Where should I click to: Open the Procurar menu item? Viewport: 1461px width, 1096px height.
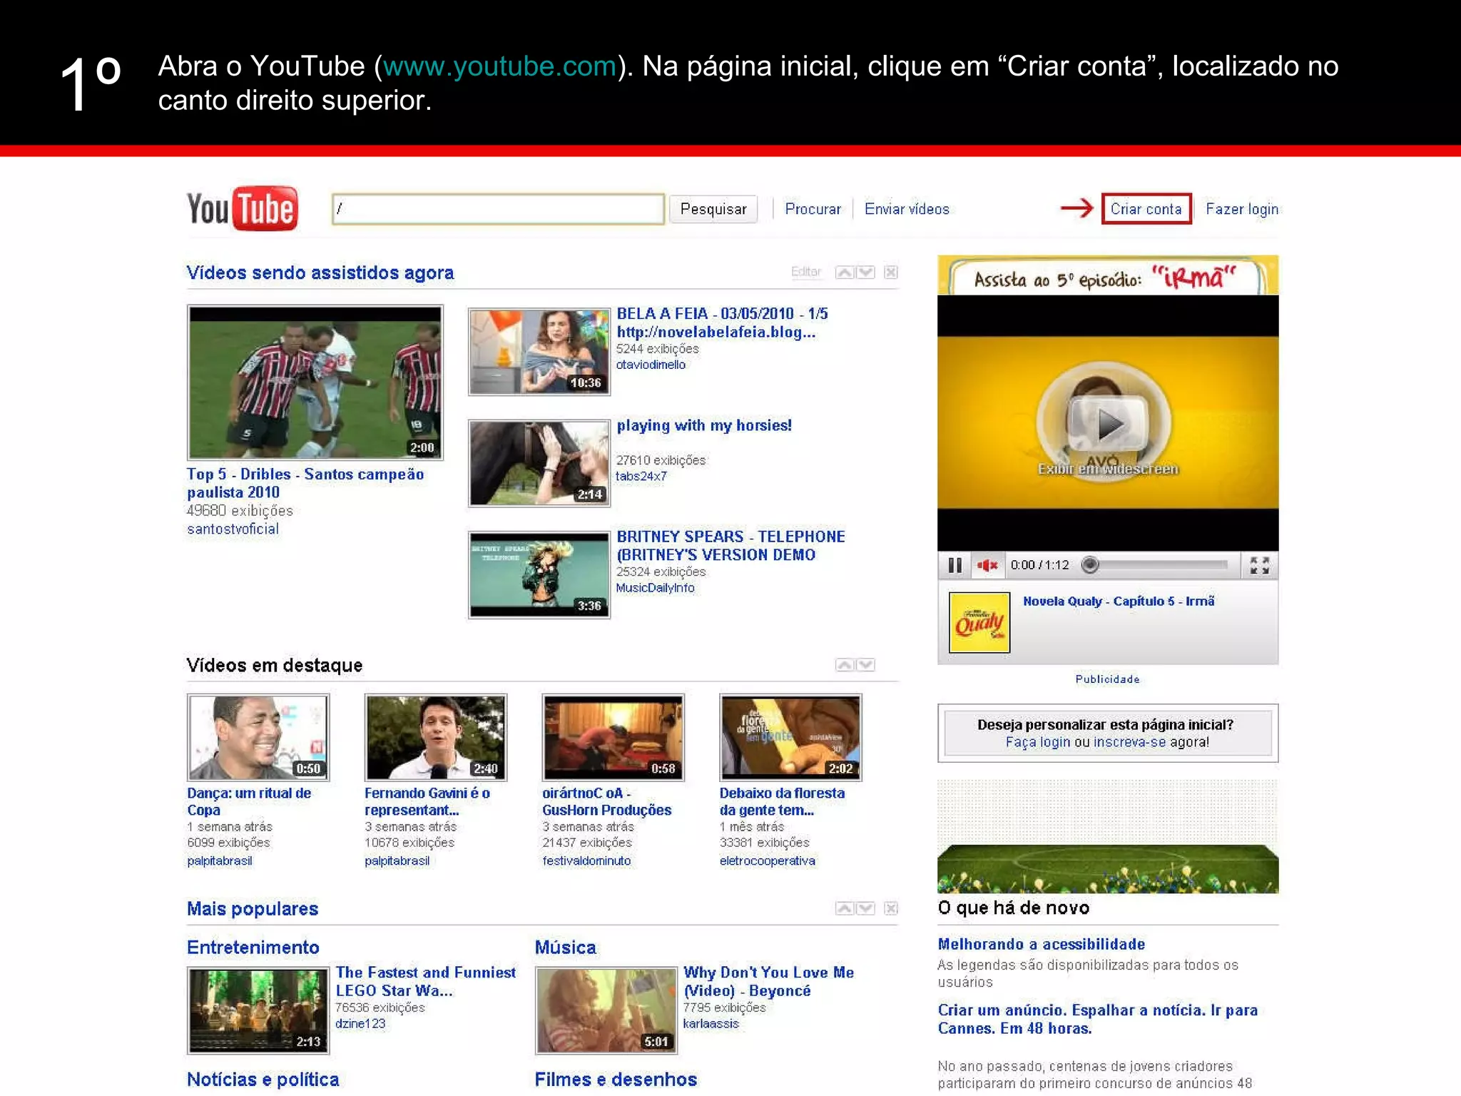coord(813,209)
